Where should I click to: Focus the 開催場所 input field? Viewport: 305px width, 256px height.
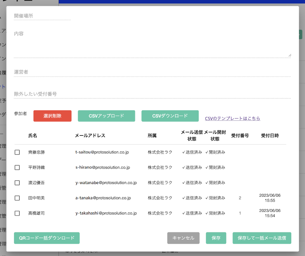pos(42,16)
